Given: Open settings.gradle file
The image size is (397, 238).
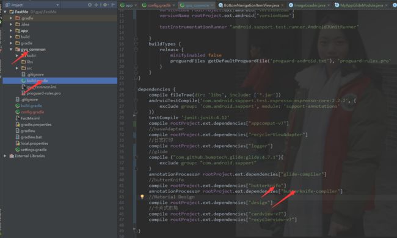Looking at the screenshot, I should point(34,149).
